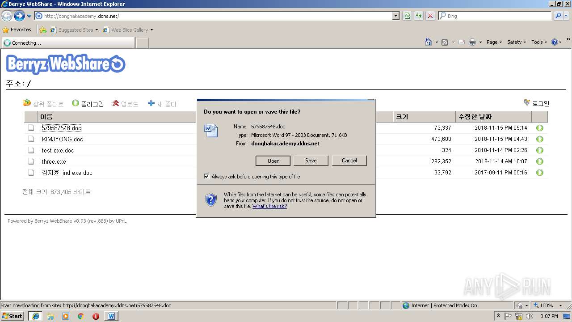The width and height of the screenshot is (572, 322).
Task: Open the 김지윤_ind exe.doc file link
Action: (x=67, y=173)
